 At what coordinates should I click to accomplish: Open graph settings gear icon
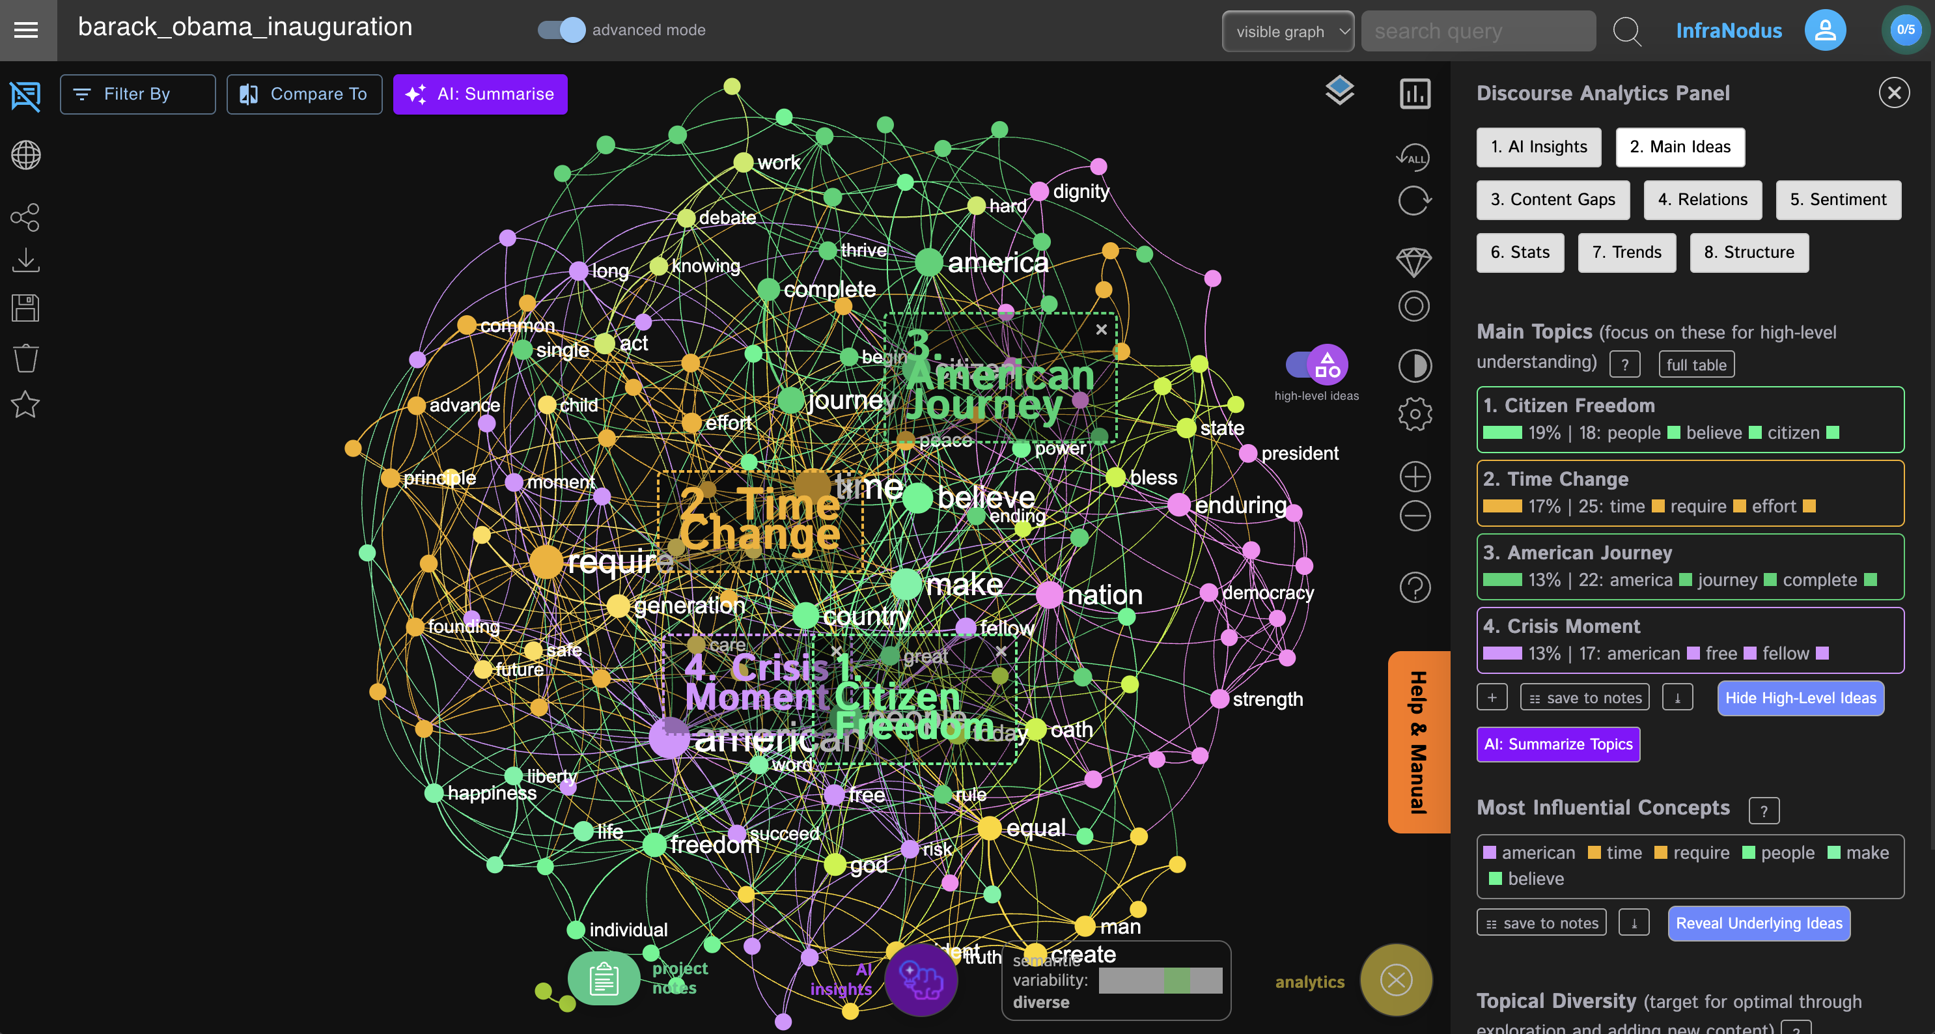point(1415,413)
